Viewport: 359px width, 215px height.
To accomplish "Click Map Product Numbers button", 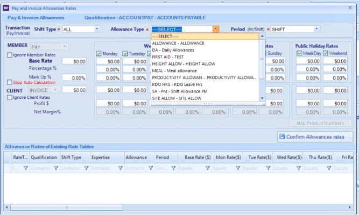I will pos(320,123).
